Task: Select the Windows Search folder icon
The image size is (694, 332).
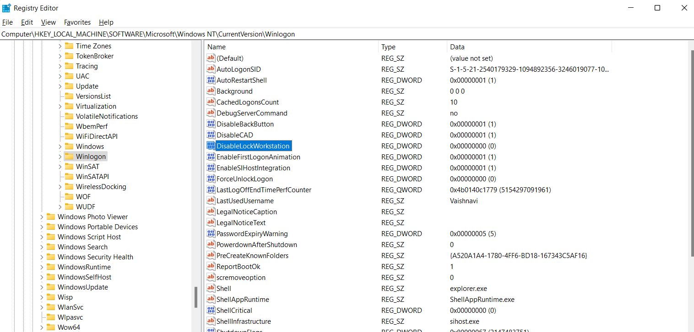Action: [x=51, y=247]
